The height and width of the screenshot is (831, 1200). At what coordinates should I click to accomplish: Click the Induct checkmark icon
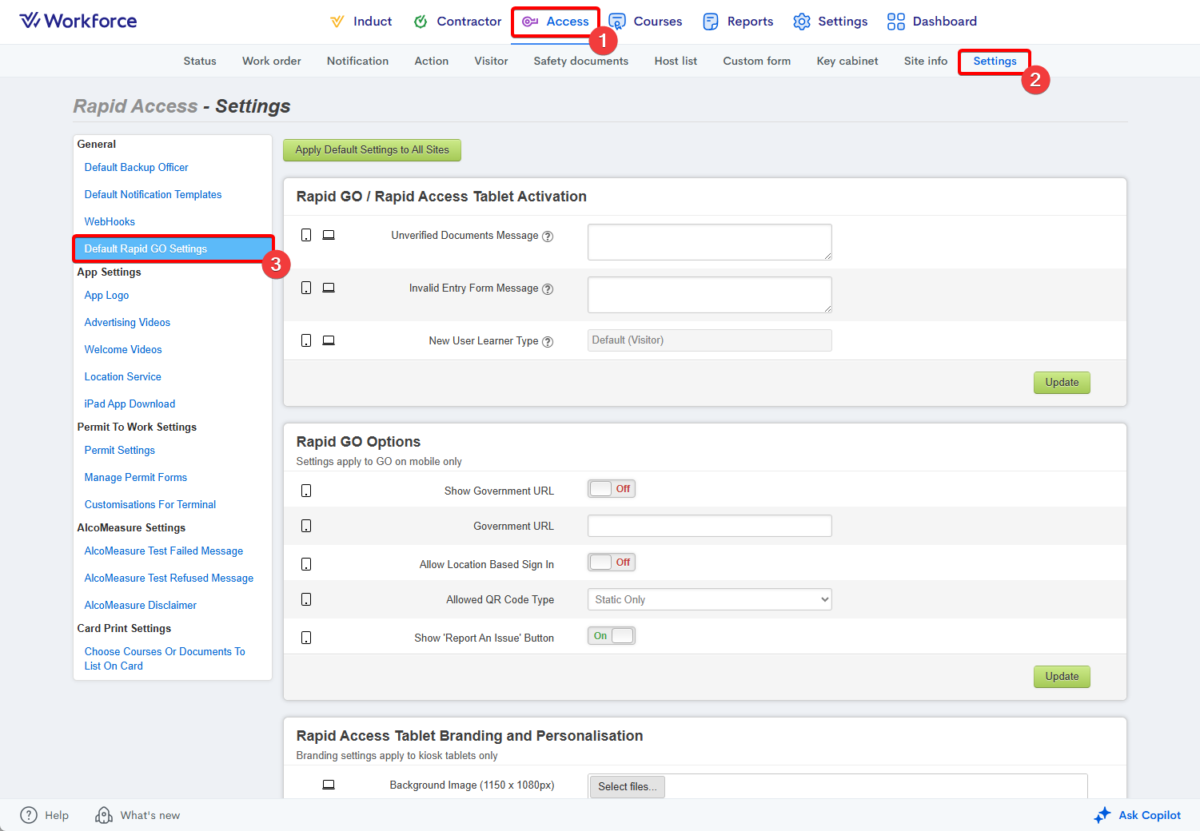[x=337, y=22]
